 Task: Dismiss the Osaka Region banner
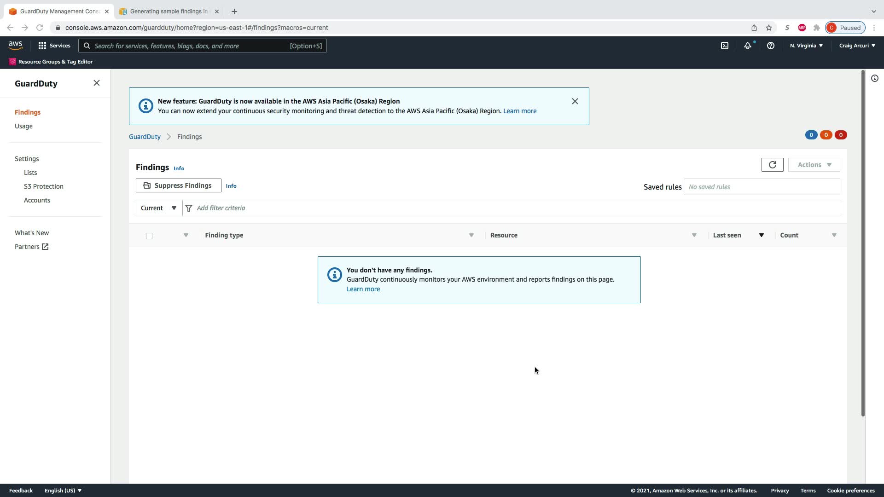(x=575, y=101)
